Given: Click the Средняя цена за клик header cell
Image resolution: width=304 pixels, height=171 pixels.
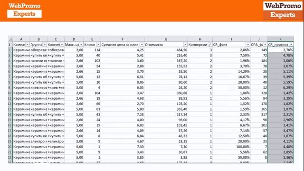Looking at the screenshot, I should pyautogui.click(x=123, y=45).
